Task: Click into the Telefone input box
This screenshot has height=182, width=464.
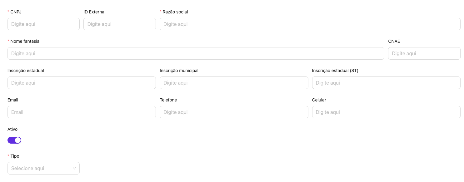Action: coord(234,112)
